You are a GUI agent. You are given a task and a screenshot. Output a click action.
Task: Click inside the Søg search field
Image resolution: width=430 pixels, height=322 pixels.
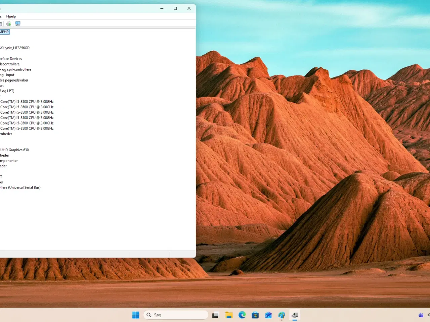click(x=175, y=315)
